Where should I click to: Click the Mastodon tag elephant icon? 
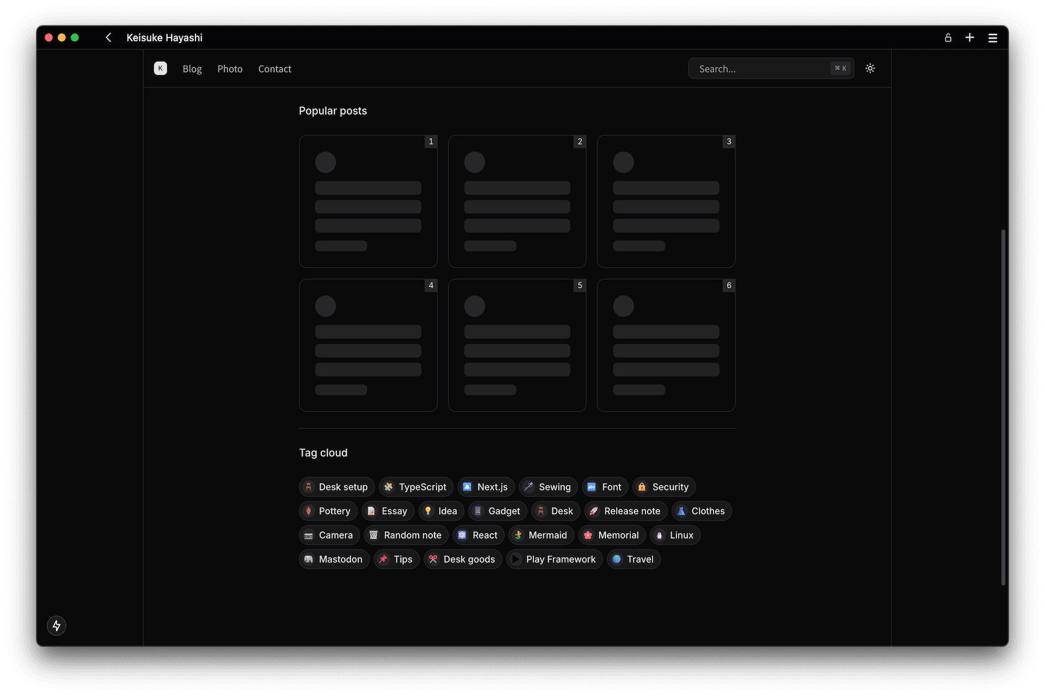click(x=309, y=559)
